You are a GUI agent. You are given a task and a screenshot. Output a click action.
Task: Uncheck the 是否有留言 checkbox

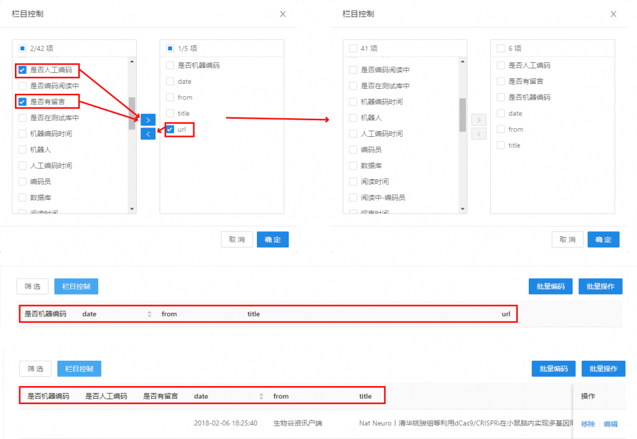pos(22,101)
